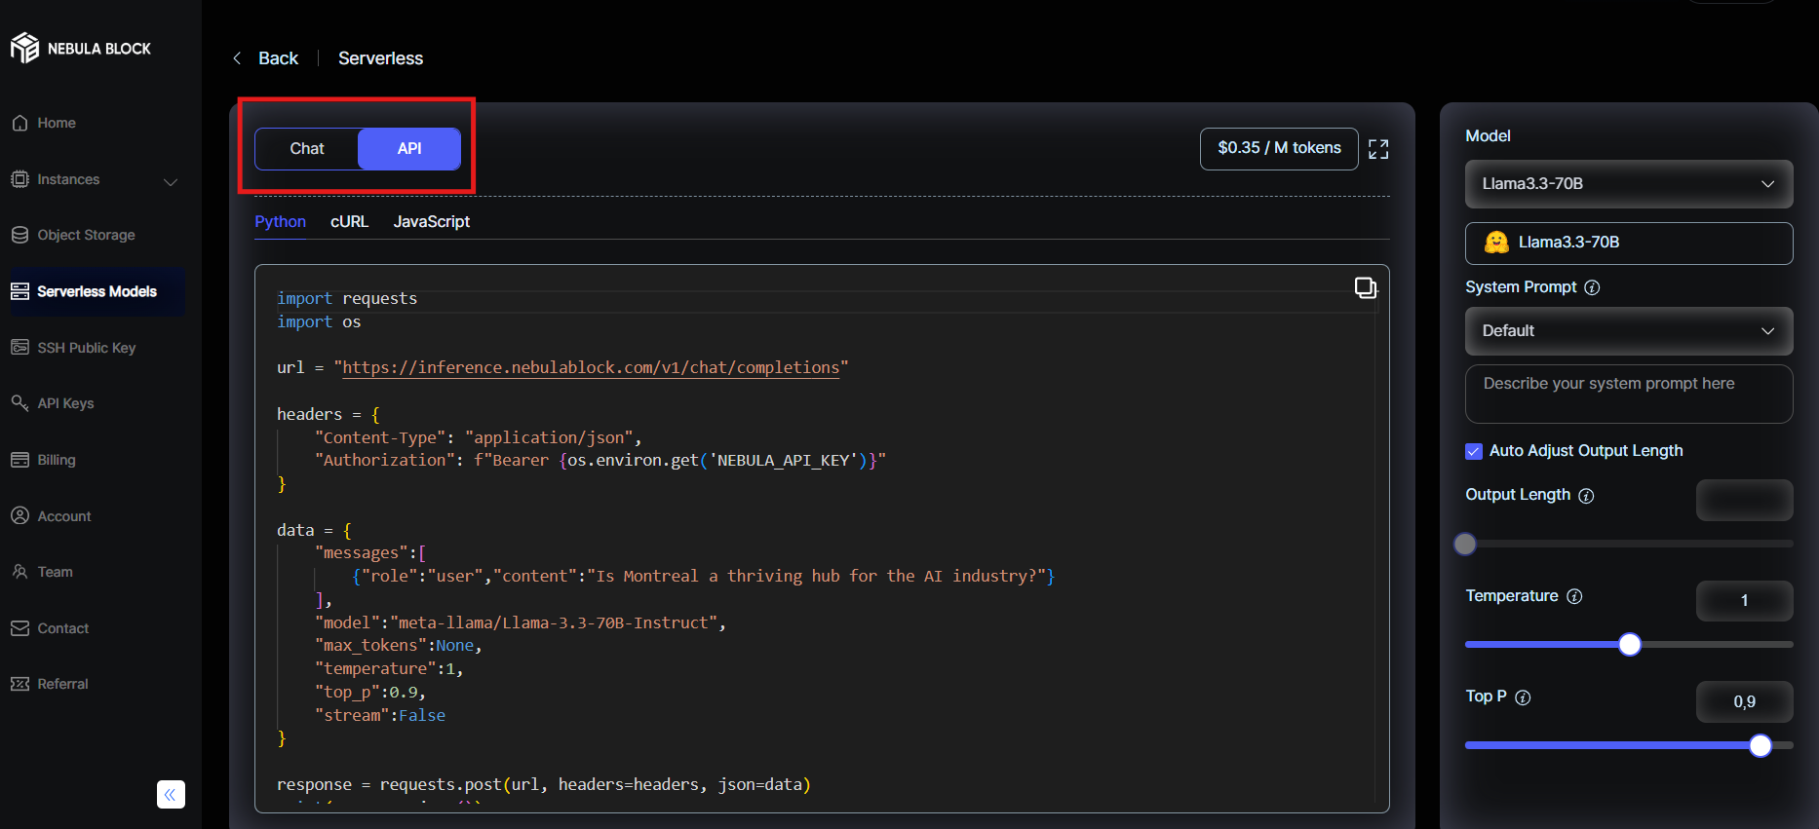Click the meta-llama model name in code
This screenshot has height=829, width=1819.
point(556,622)
